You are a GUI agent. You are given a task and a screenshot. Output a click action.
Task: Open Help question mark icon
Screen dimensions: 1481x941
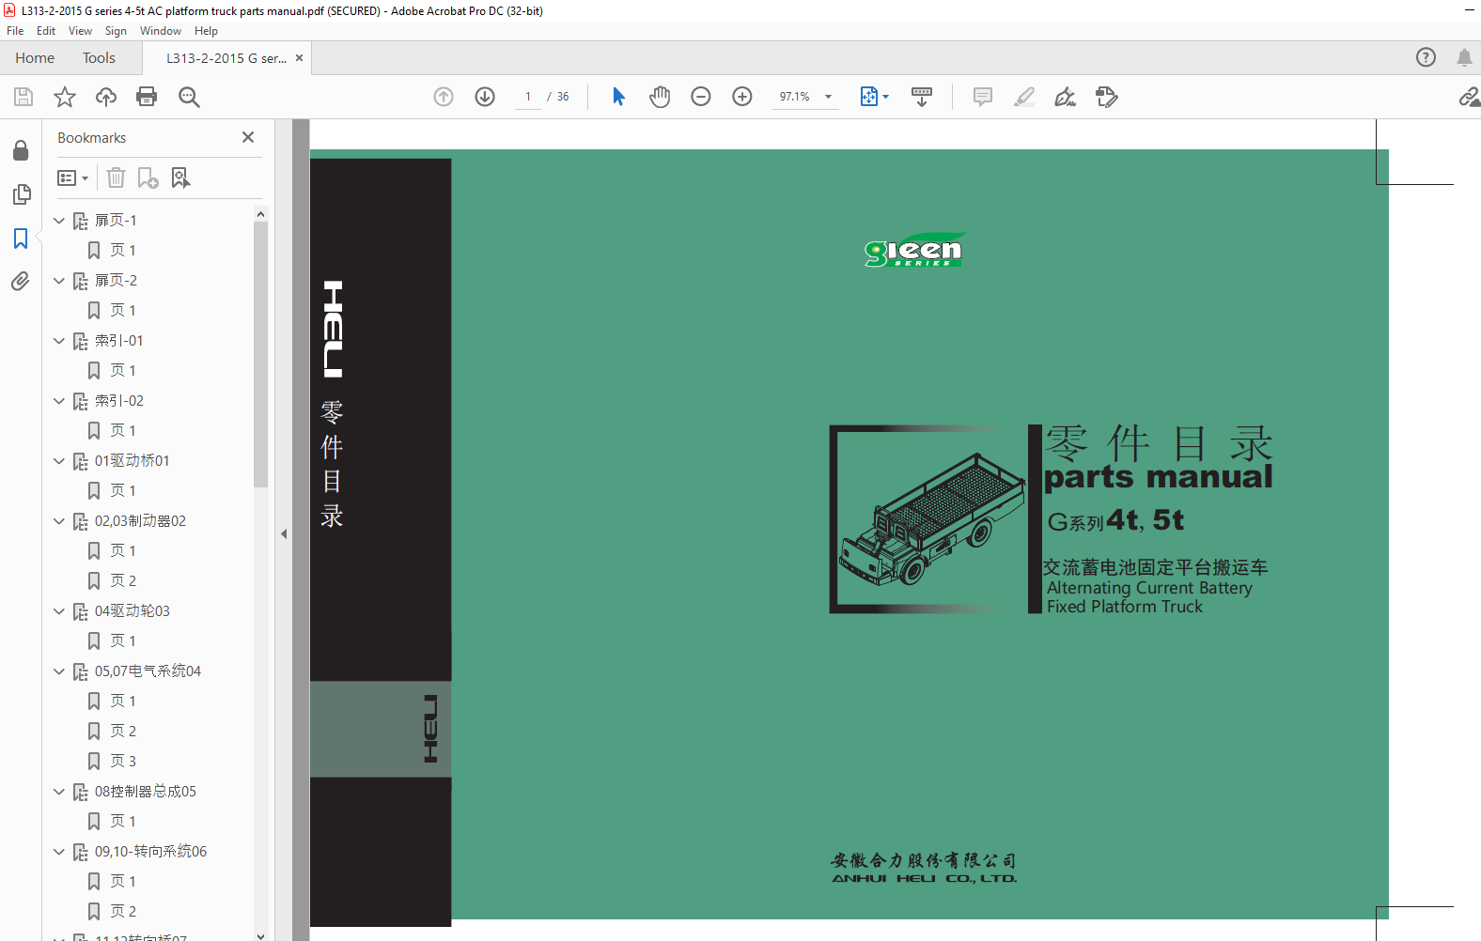[x=1426, y=57]
